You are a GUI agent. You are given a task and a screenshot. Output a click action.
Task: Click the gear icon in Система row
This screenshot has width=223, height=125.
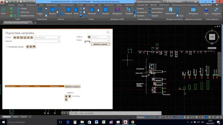[x=32, y=37]
